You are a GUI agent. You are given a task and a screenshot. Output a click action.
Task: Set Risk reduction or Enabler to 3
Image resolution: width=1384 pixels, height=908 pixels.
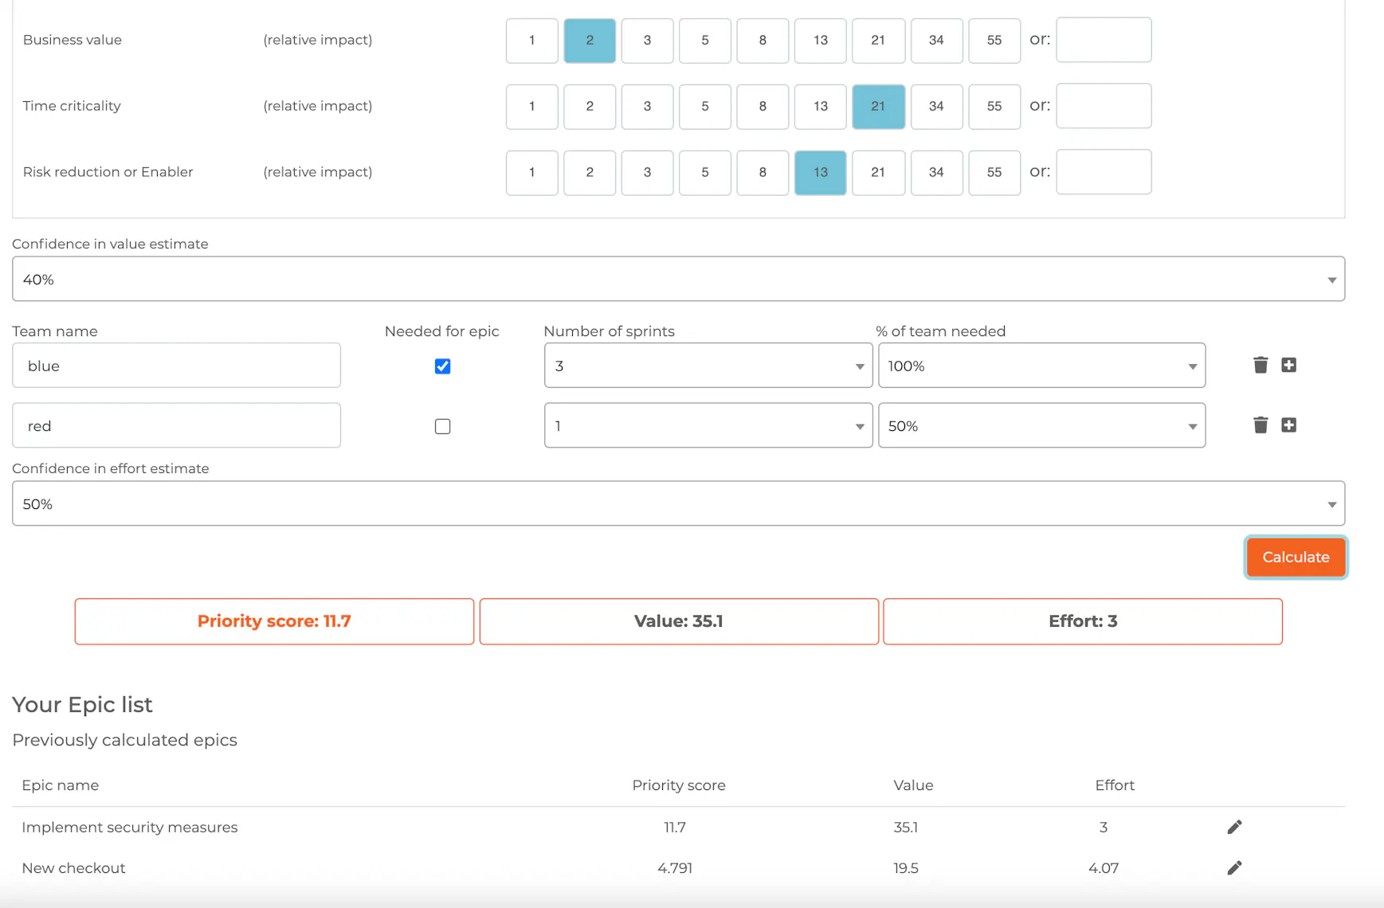tap(647, 172)
